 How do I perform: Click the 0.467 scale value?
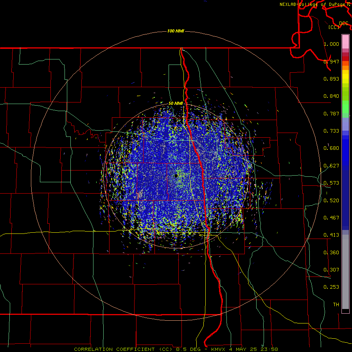click(331, 218)
